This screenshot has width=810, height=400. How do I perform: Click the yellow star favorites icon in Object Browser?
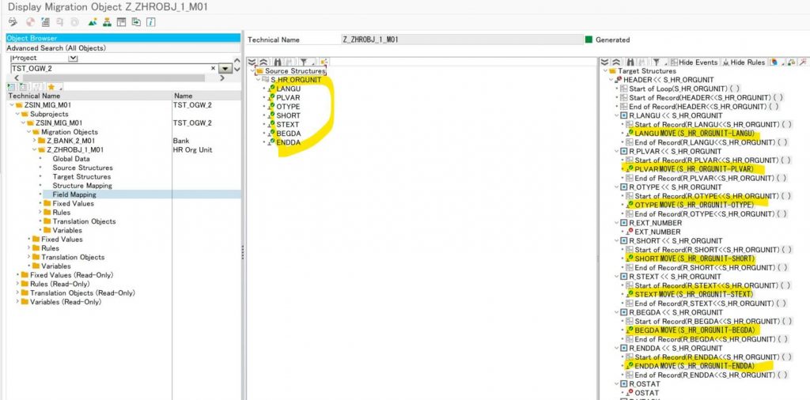[51, 87]
